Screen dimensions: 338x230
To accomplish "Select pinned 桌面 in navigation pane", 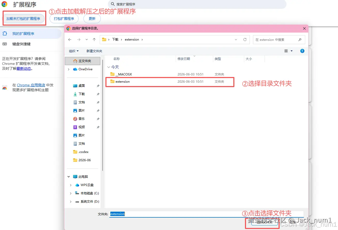I will (x=79, y=86).
